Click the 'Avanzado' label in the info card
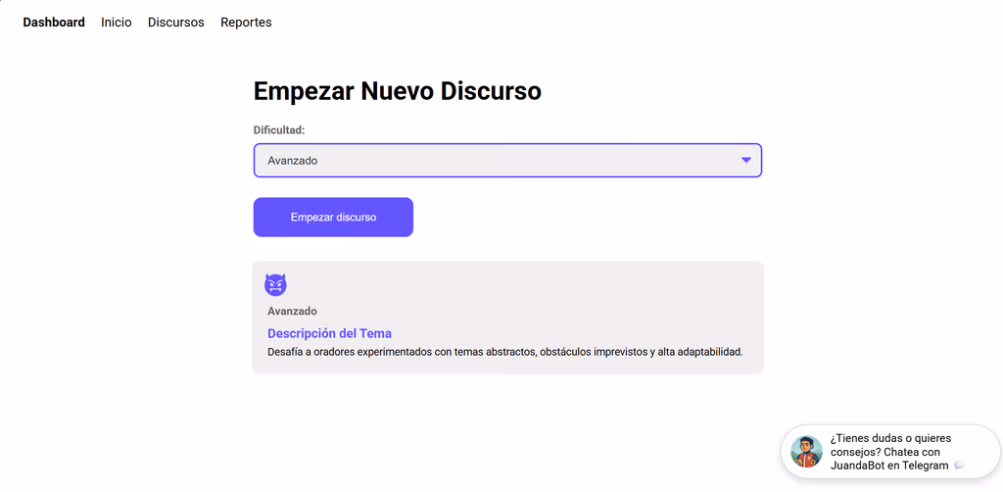Screen dimensions: 1003x492 coord(292,311)
